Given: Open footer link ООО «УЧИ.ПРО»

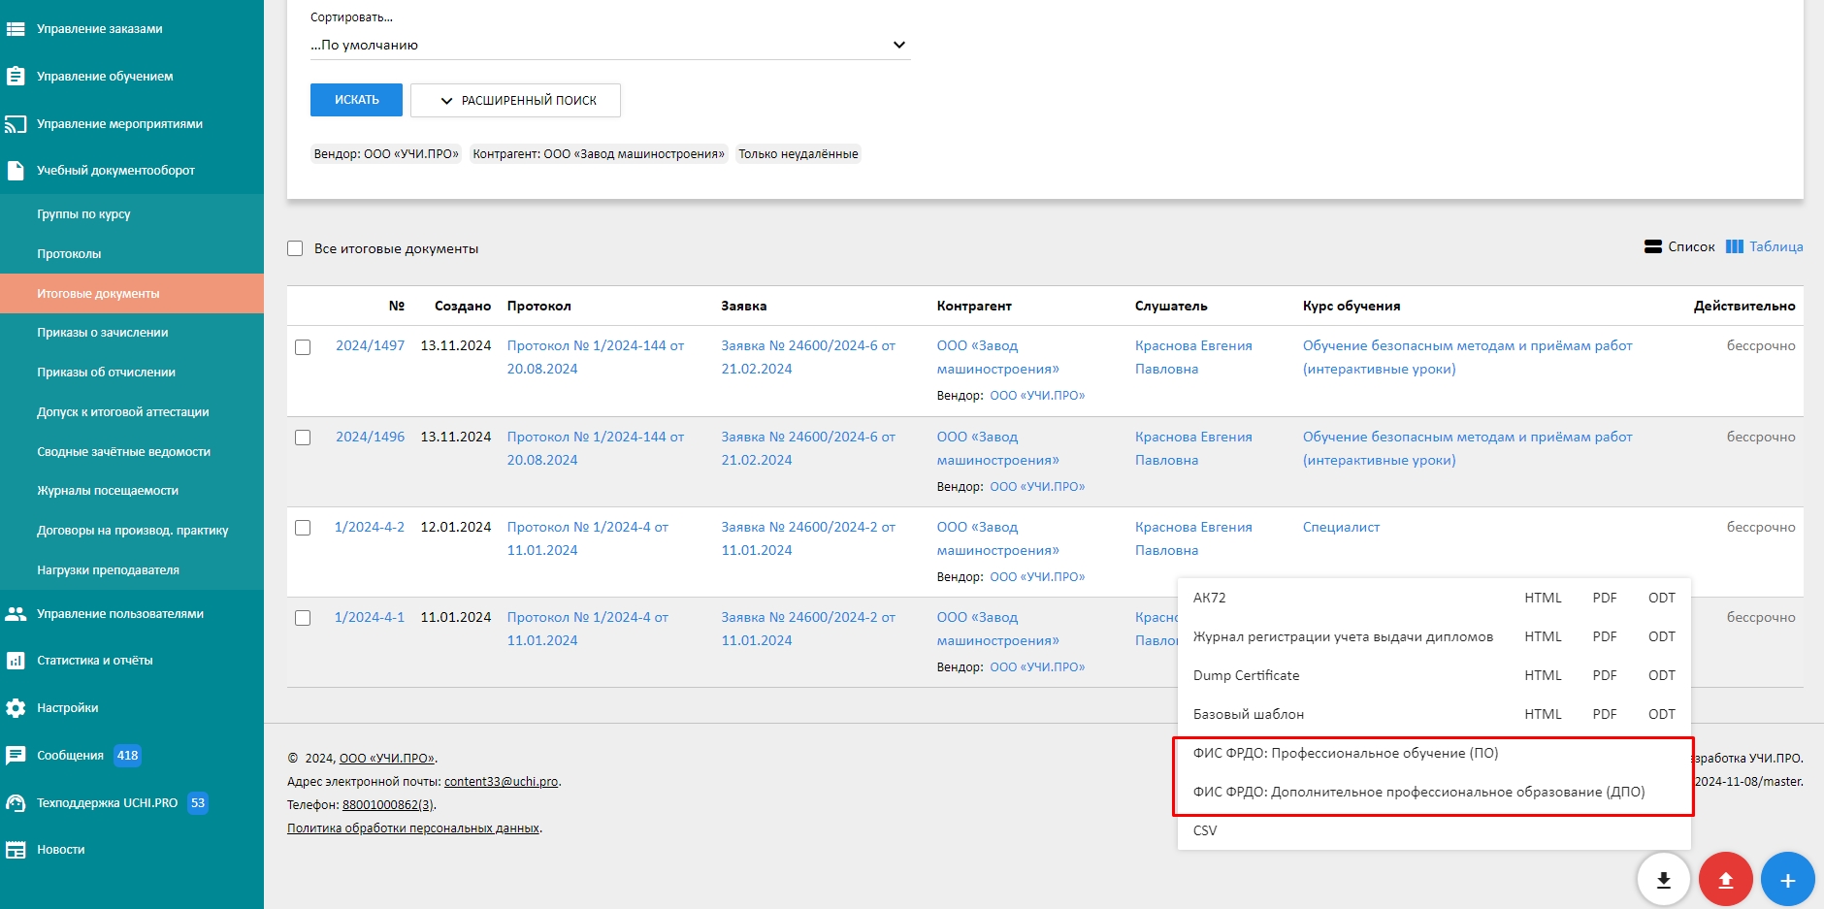Looking at the screenshot, I should (387, 759).
